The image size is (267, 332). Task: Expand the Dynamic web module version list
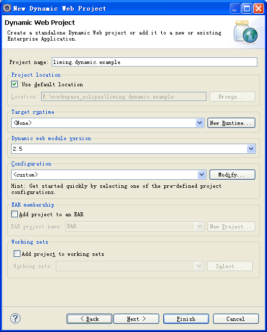[251, 149]
